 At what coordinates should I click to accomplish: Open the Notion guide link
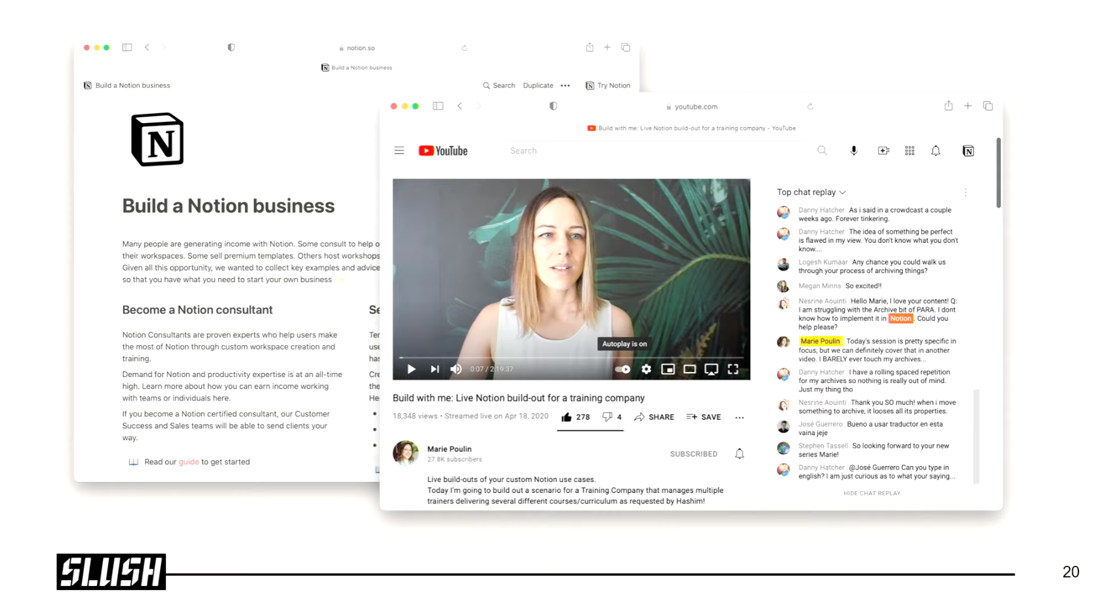point(189,462)
